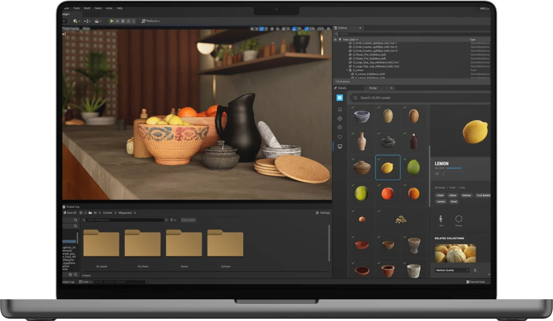Open the Bridge favorites heart icon
The height and width of the screenshot is (321, 553).
[x=340, y=137]
